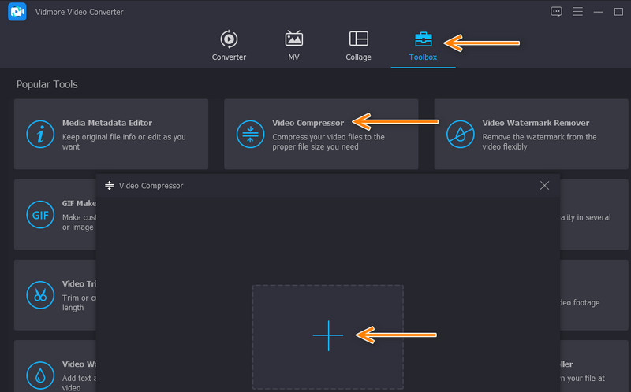Click the Video Watermark Remover title
Screen dimensions: 631x392
point(536,123)
